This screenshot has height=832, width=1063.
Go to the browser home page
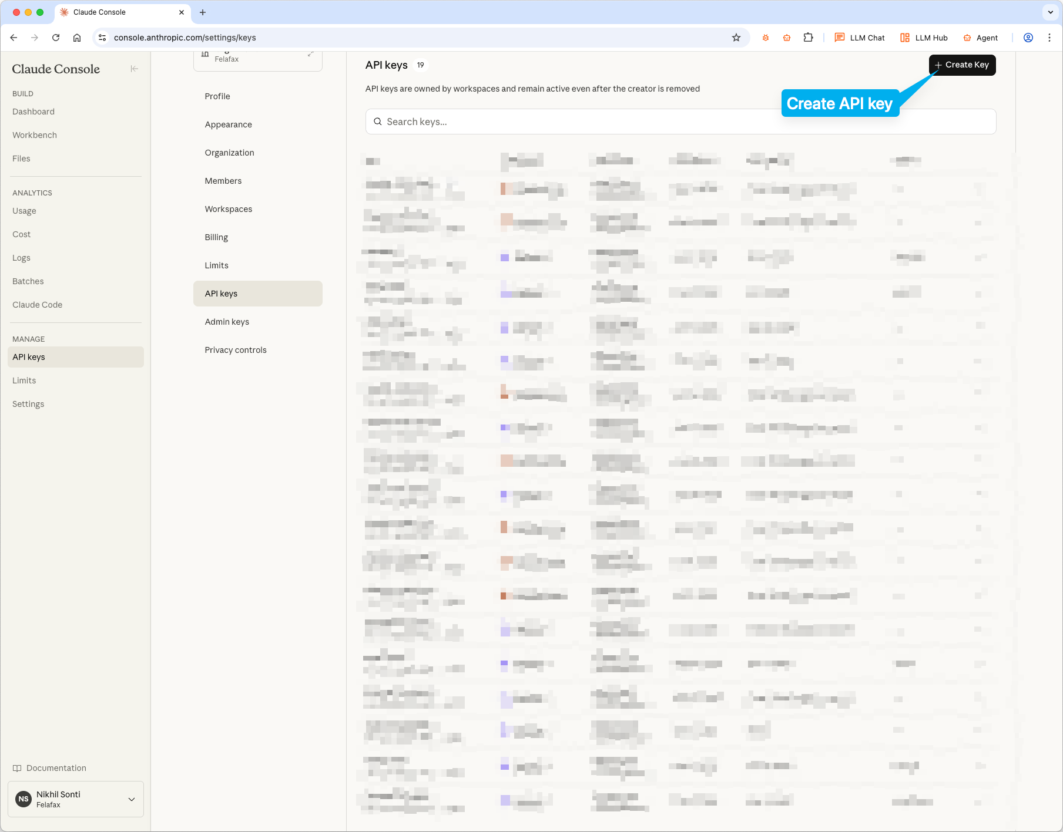77,38
